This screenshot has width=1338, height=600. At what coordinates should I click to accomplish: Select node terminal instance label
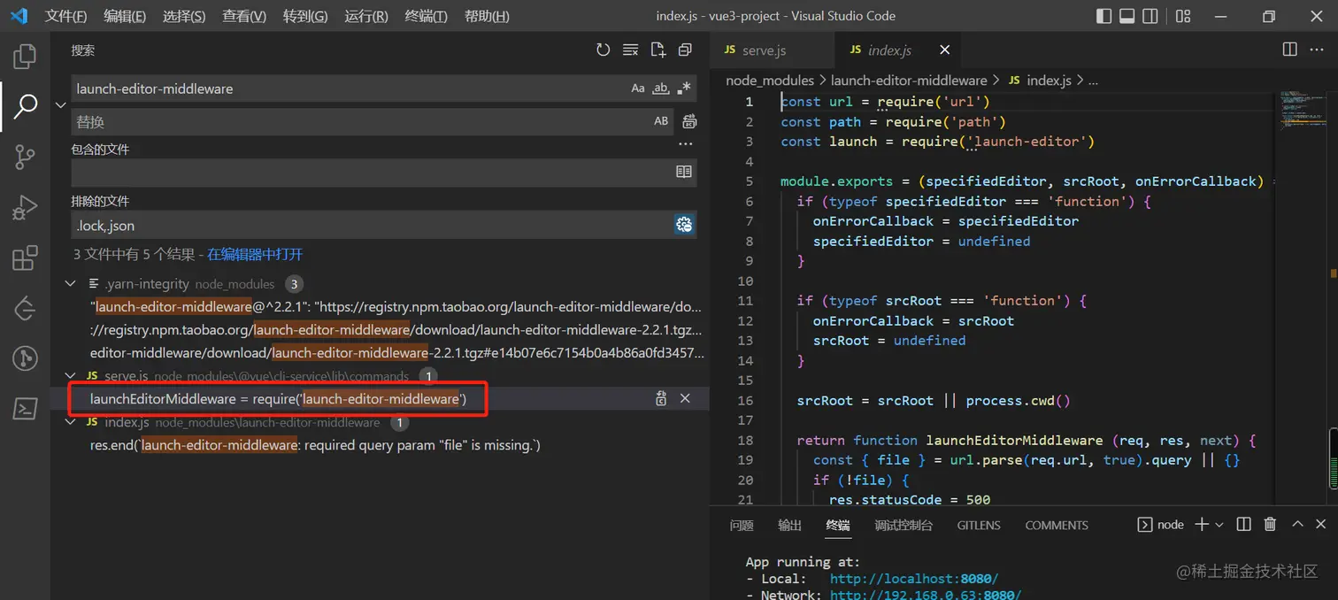(x=1160, y=525)
